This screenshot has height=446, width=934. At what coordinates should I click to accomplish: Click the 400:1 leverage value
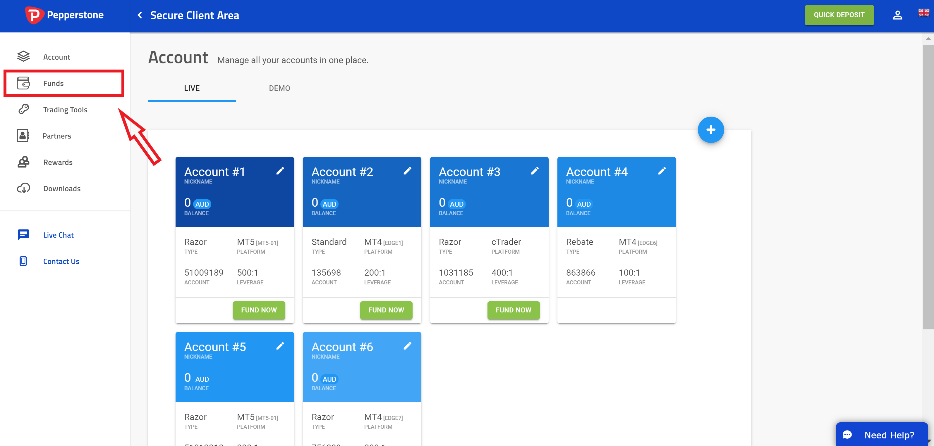(x=502, y=273)
